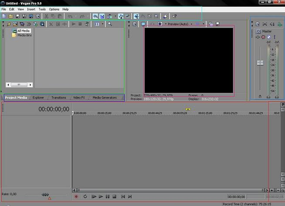The height and width of the screenshot is (206, 285).
Task: Open the Insert menu
Action: [31, 9]
